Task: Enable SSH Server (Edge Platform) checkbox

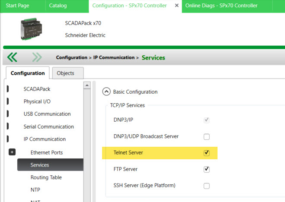Action: (206, 186)
